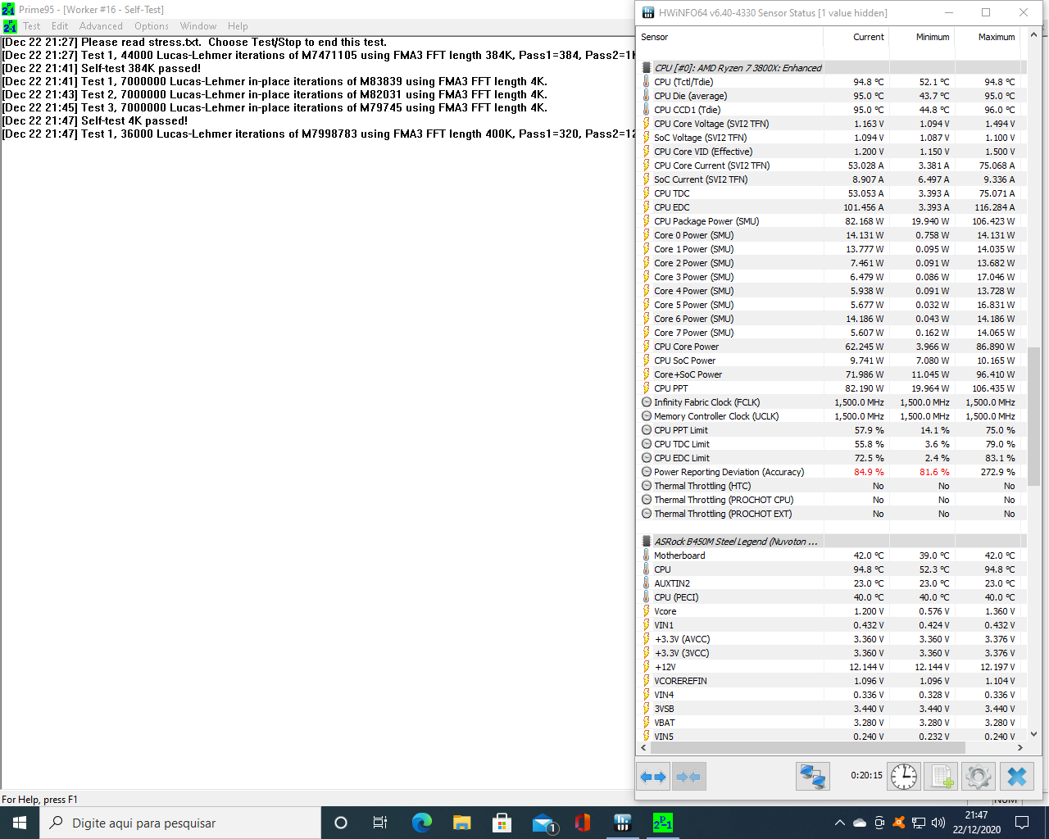Click the OneDrive cloud tray icon
The width and height of the screenshot is (1049, 839).
pyautogui.click(x=860, y=823)
